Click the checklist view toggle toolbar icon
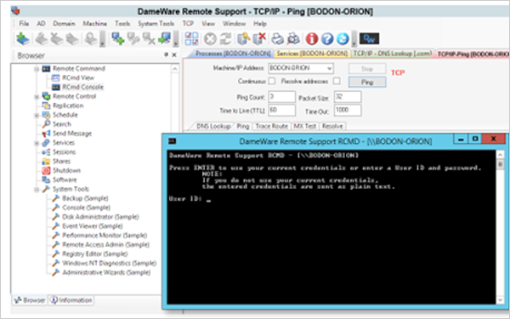Image resolution: width=510 pixels, height=319 pixels. point(191,39)
